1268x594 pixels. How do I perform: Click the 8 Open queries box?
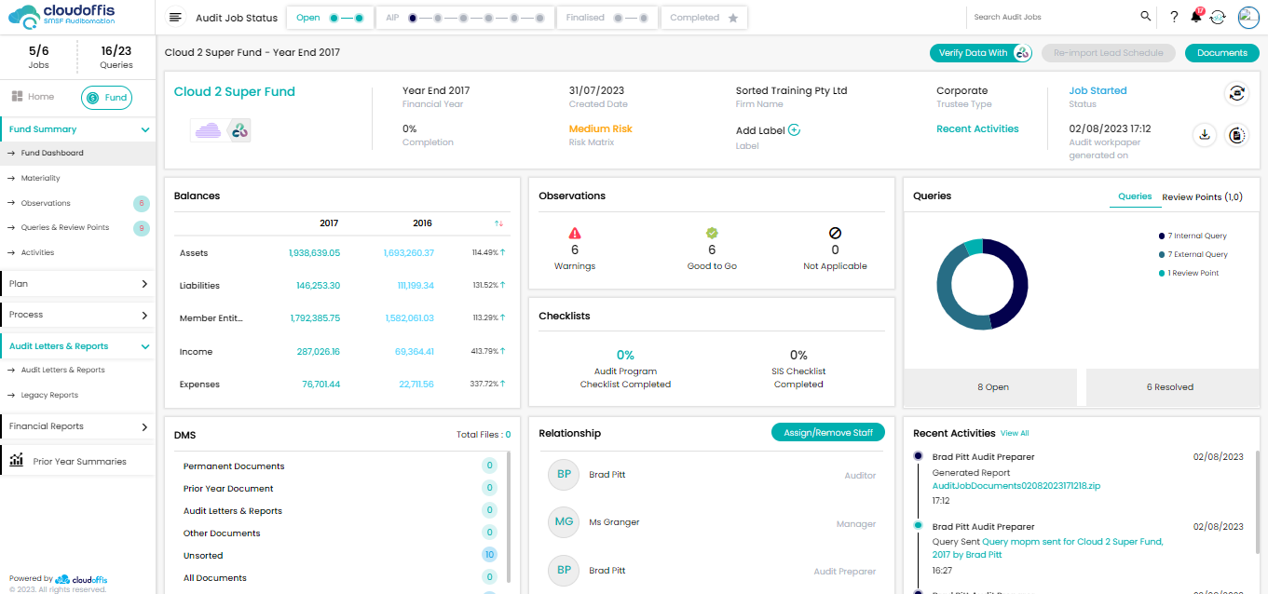[x=992, y=387]
